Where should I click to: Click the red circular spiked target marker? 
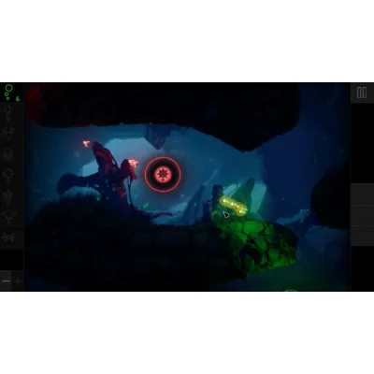pos(163,175)
